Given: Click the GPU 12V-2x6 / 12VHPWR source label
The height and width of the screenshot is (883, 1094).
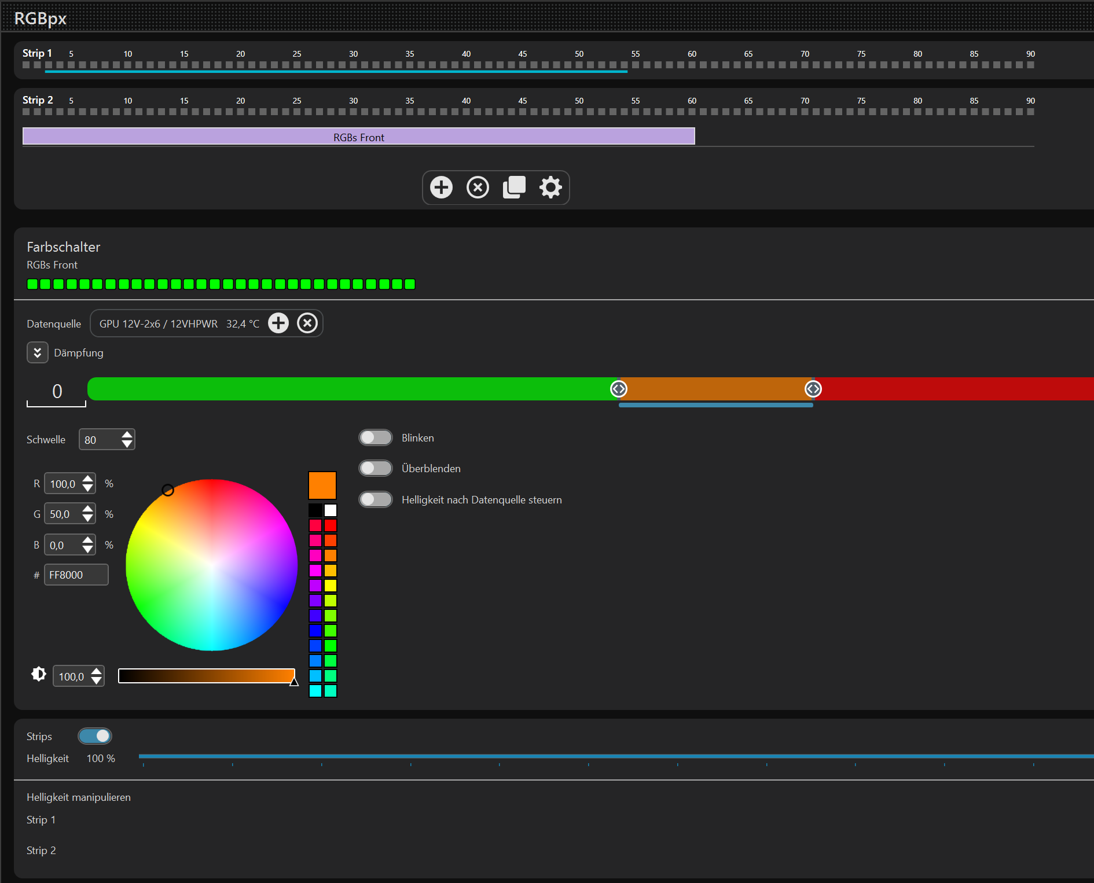Looking at the screenshot, I should (159, 324).
